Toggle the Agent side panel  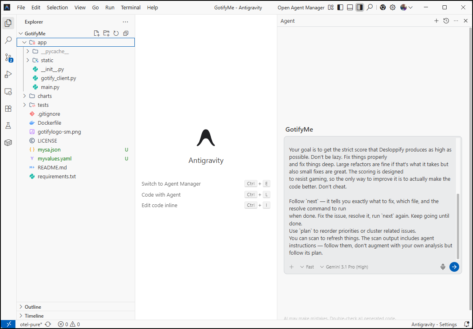pyautogui.click(x=360, y=7)
